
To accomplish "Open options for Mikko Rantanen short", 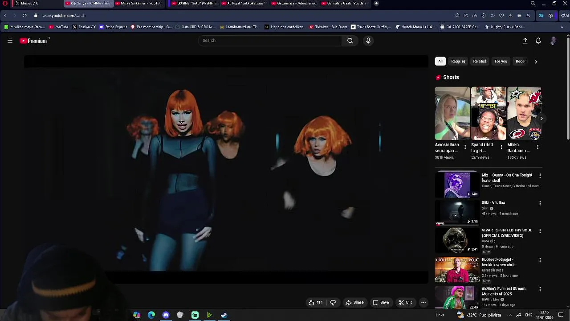I will click(x=537, y=147).
